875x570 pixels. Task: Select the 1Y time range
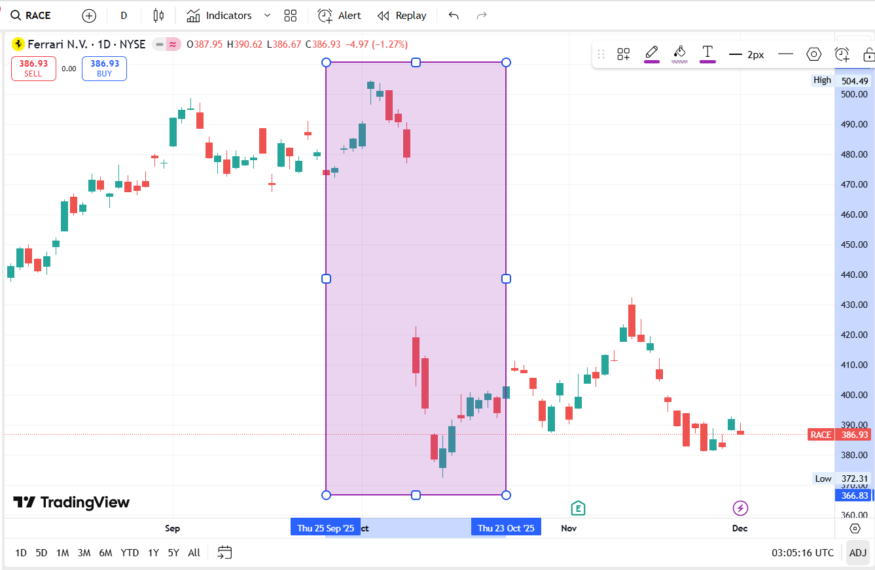point(153,553)
